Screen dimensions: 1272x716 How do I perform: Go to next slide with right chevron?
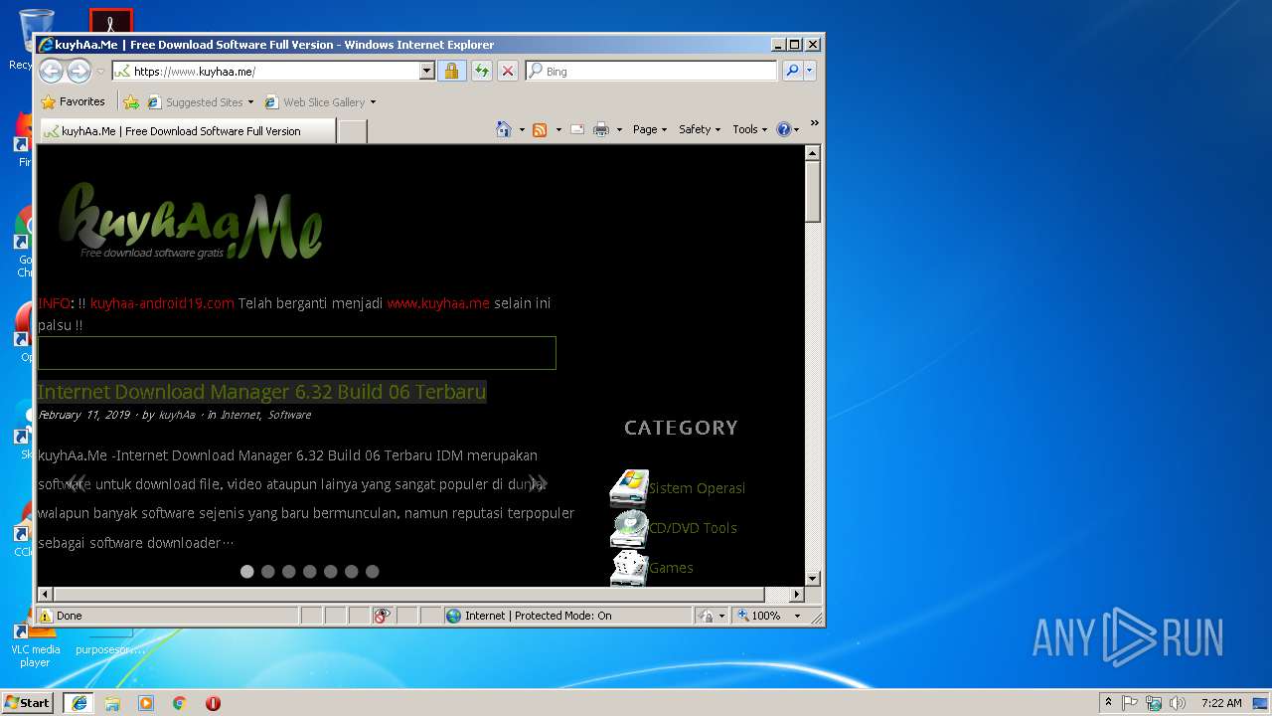(538, 483)
